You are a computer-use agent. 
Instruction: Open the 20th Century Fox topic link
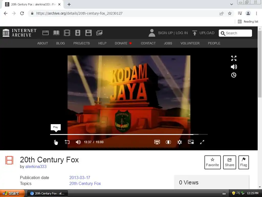[x=85, y=183]
